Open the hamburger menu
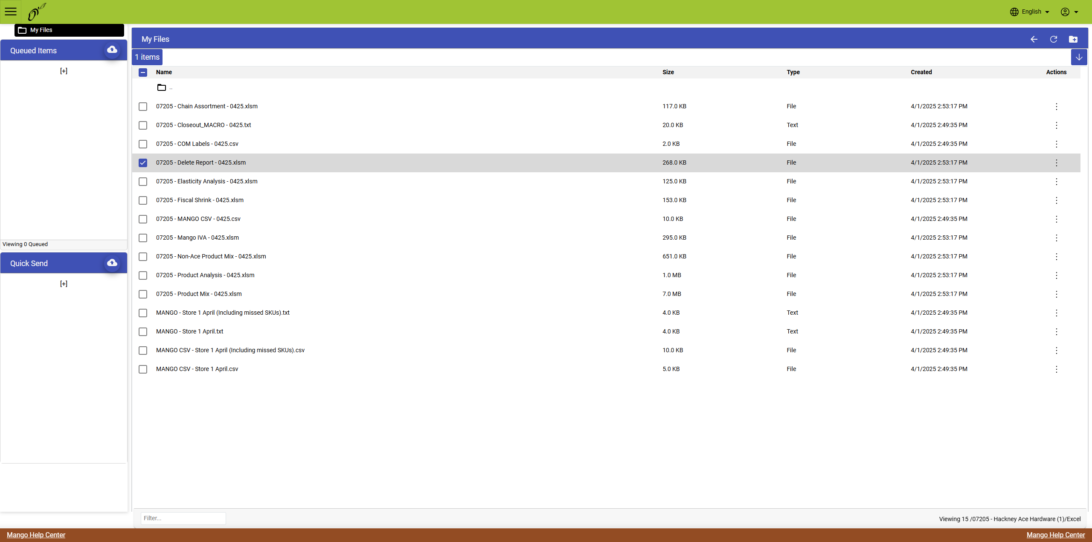Viewport: 1092px width, 542px height. point(11,12)
